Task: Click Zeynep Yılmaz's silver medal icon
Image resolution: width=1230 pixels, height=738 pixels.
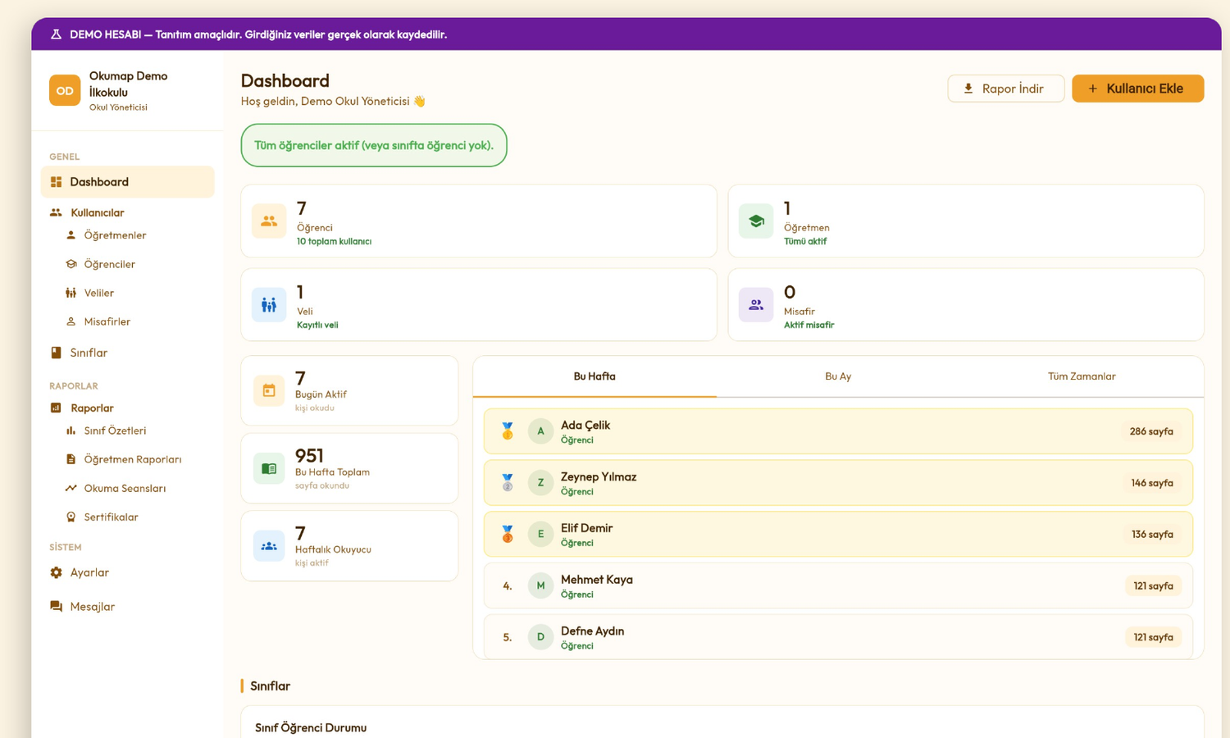Action: point(508,483)
